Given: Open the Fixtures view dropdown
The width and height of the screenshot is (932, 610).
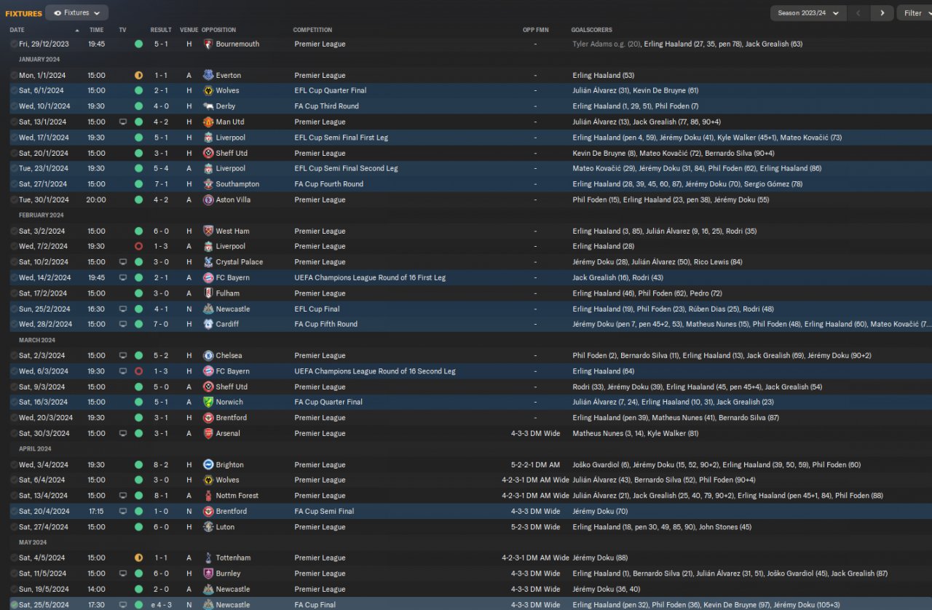Looking at the screenshot, I should coord(76,13).
